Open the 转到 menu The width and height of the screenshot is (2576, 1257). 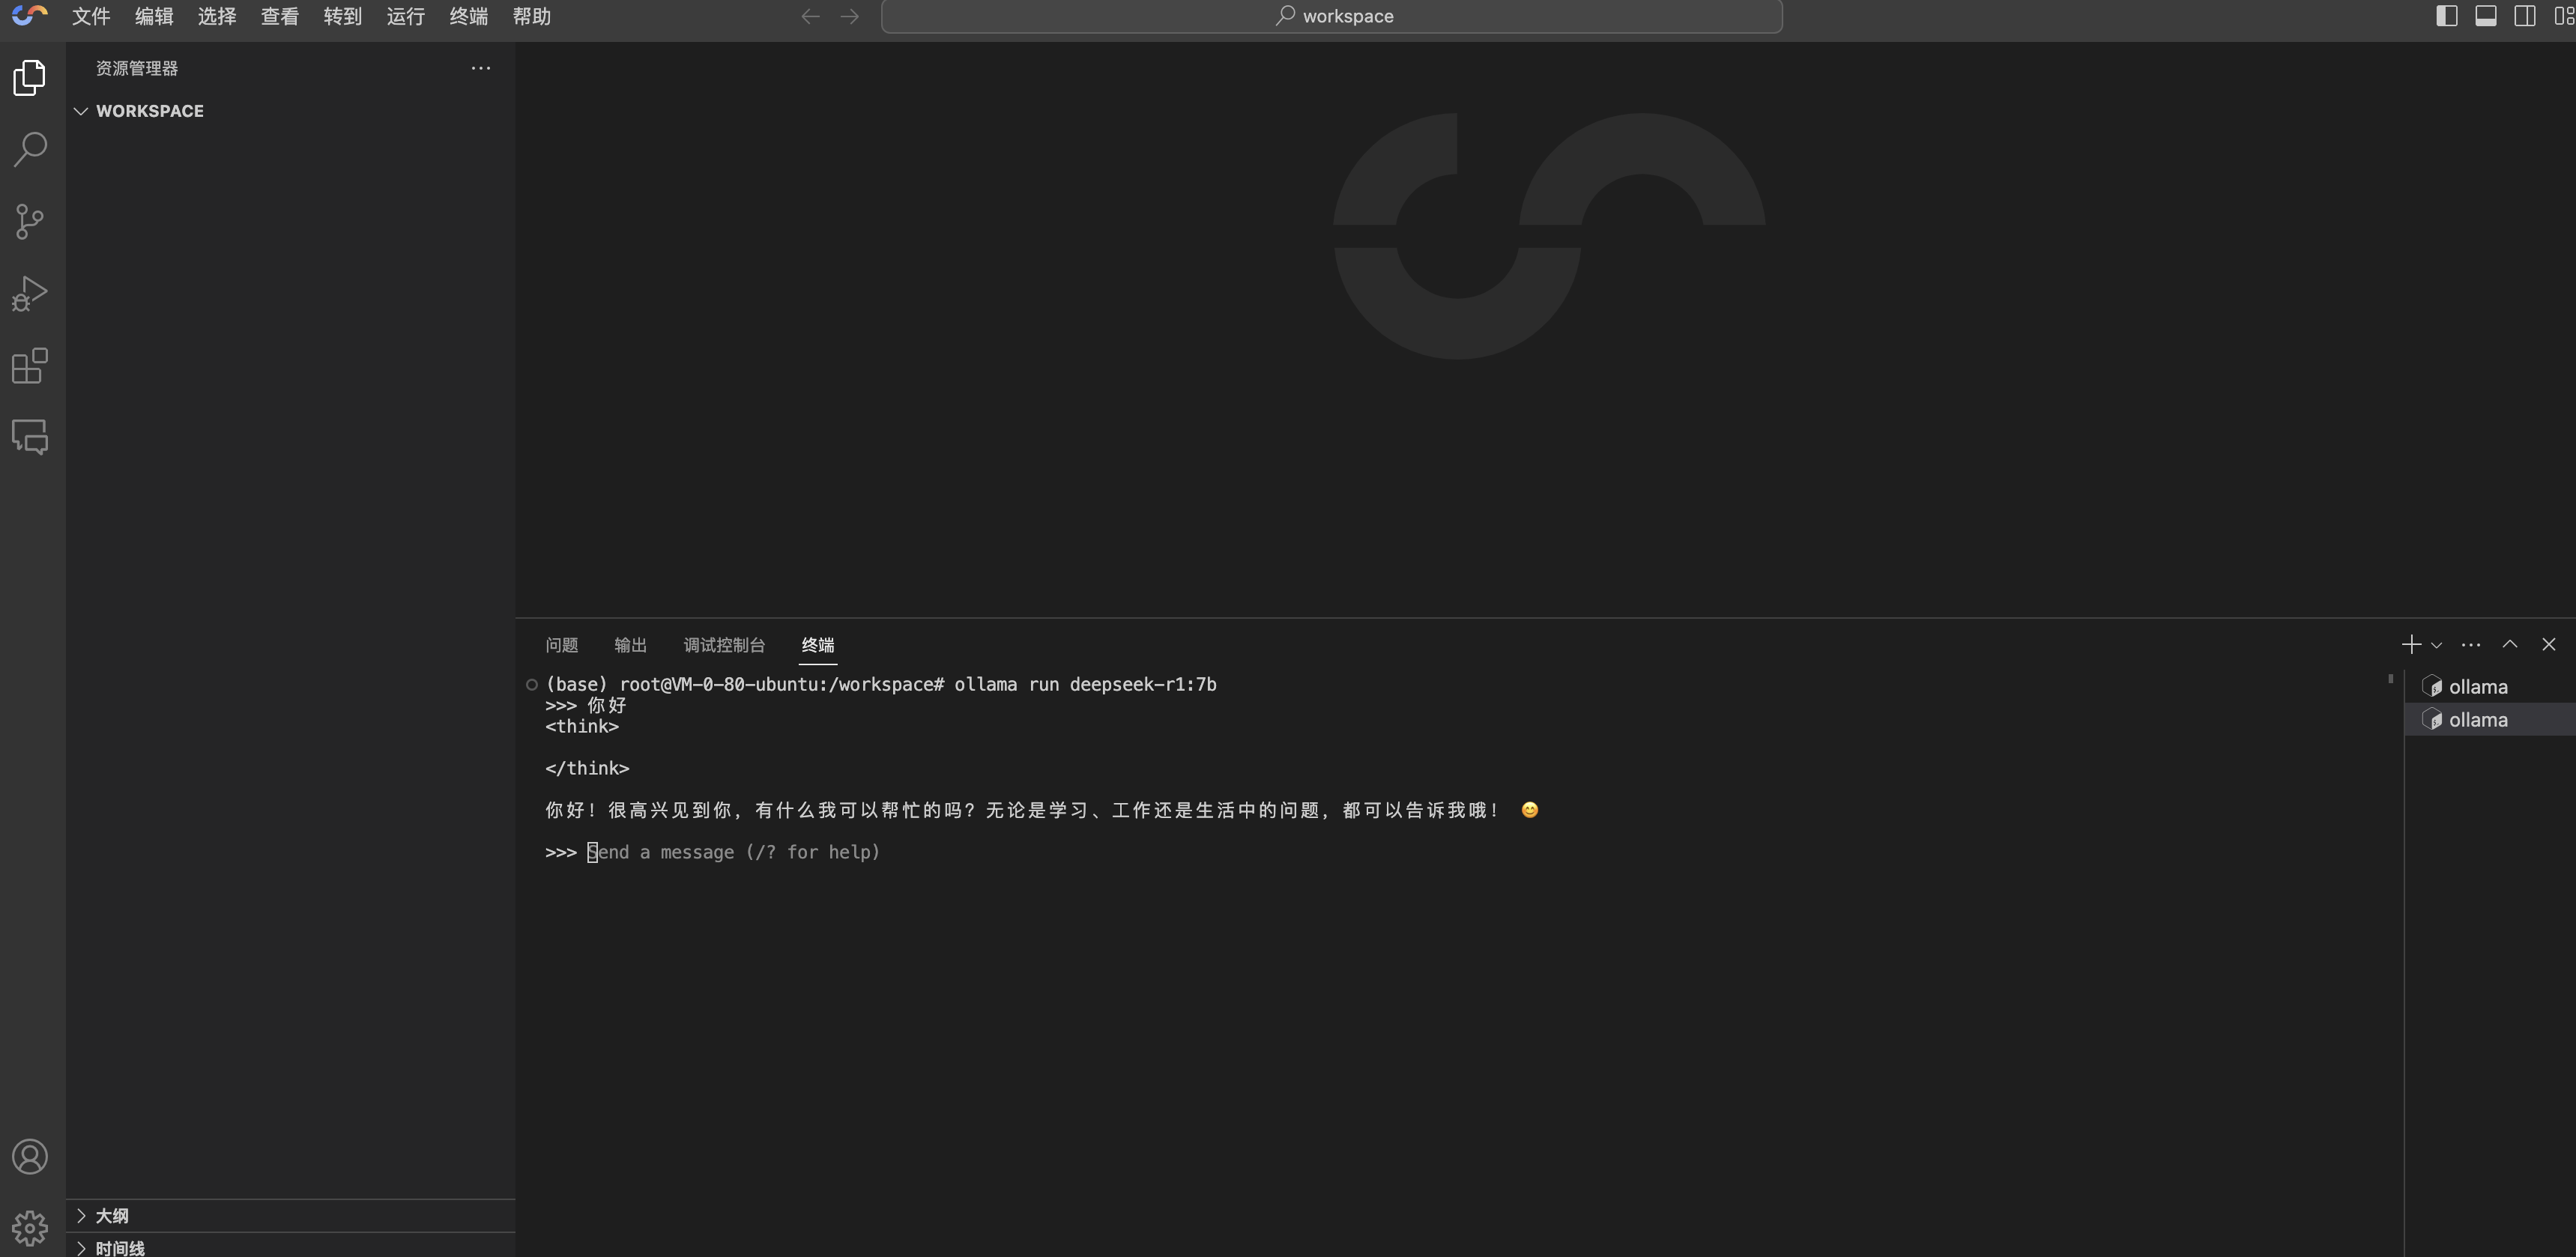coord(343,16)
